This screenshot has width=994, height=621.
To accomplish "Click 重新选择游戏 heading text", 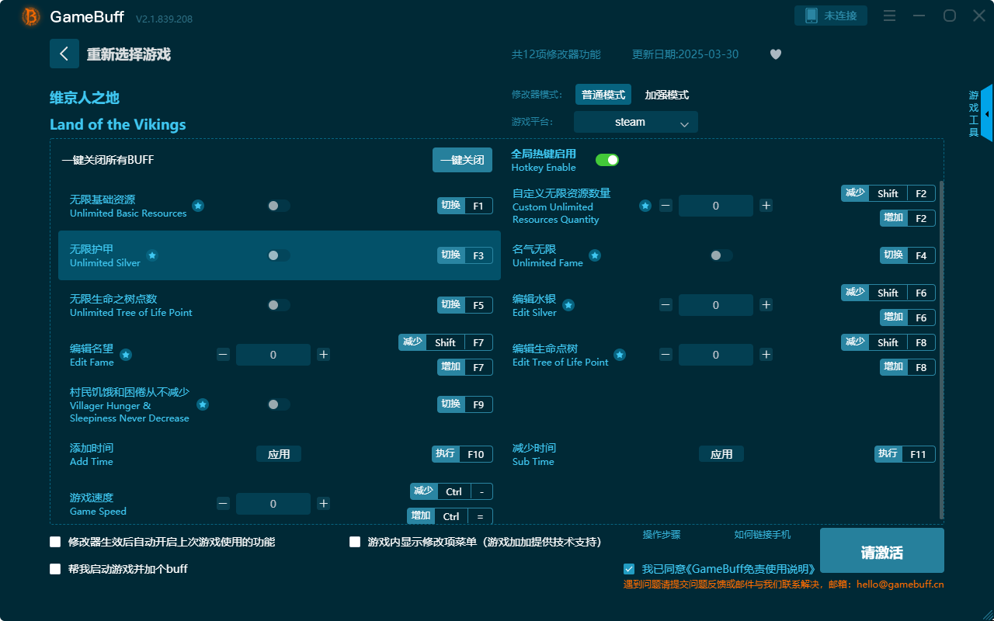I will [129, 54].
